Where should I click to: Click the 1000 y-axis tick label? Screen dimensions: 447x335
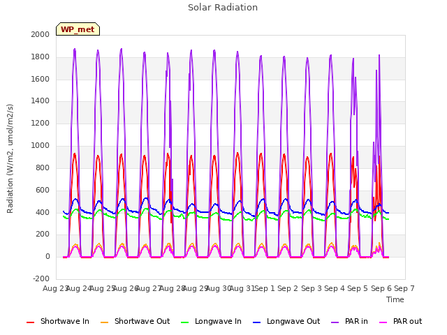(x=41, y=145)
